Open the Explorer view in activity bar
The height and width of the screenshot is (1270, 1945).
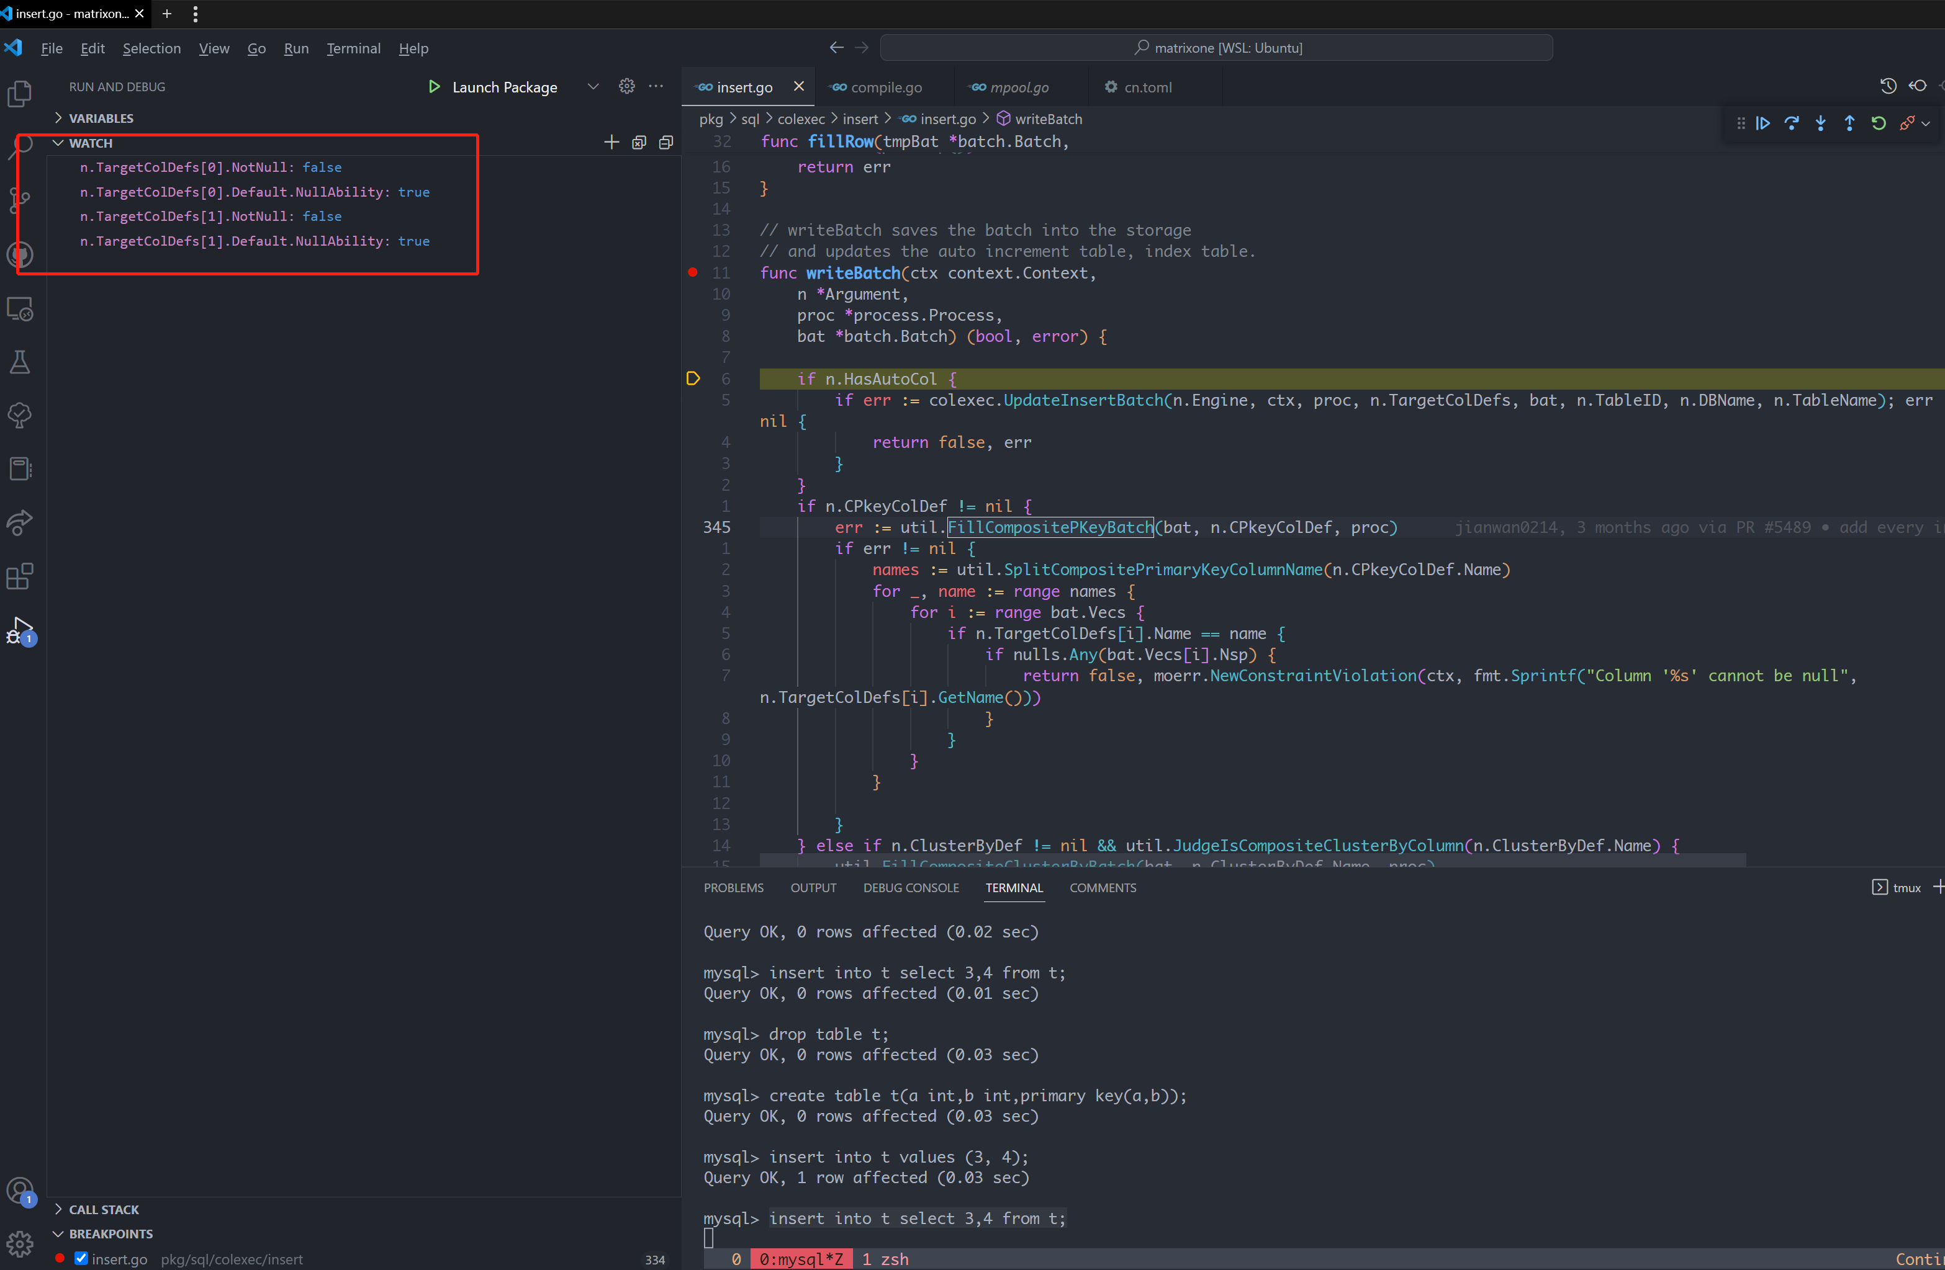pos(20,94)
